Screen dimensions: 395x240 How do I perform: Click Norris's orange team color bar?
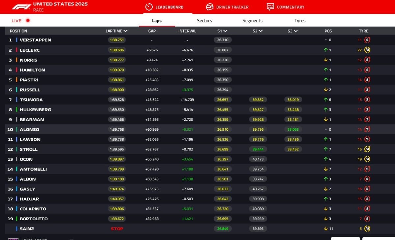[x=16, y=60]
